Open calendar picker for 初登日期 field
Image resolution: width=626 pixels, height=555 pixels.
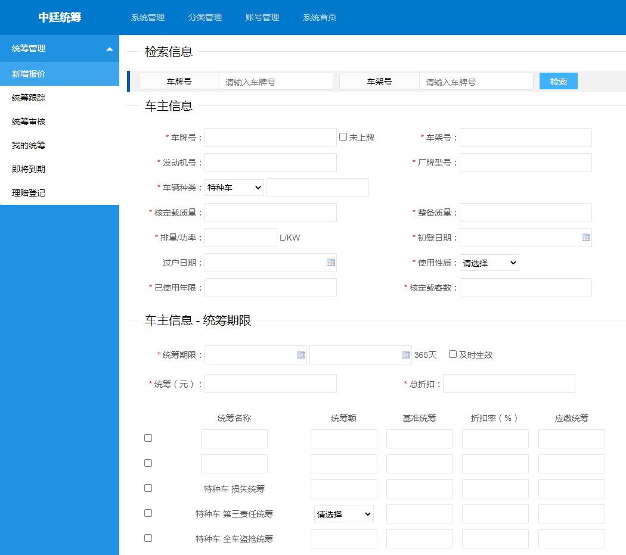(585, 238)
